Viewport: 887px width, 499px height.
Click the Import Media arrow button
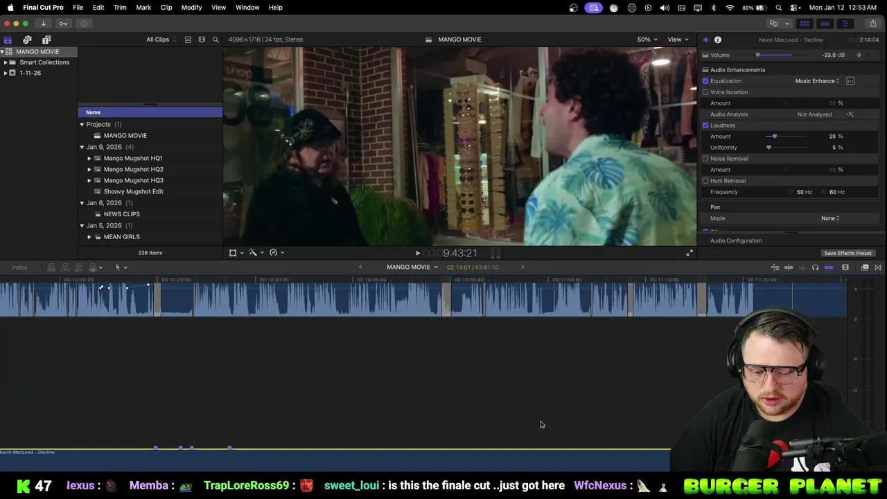43,24
